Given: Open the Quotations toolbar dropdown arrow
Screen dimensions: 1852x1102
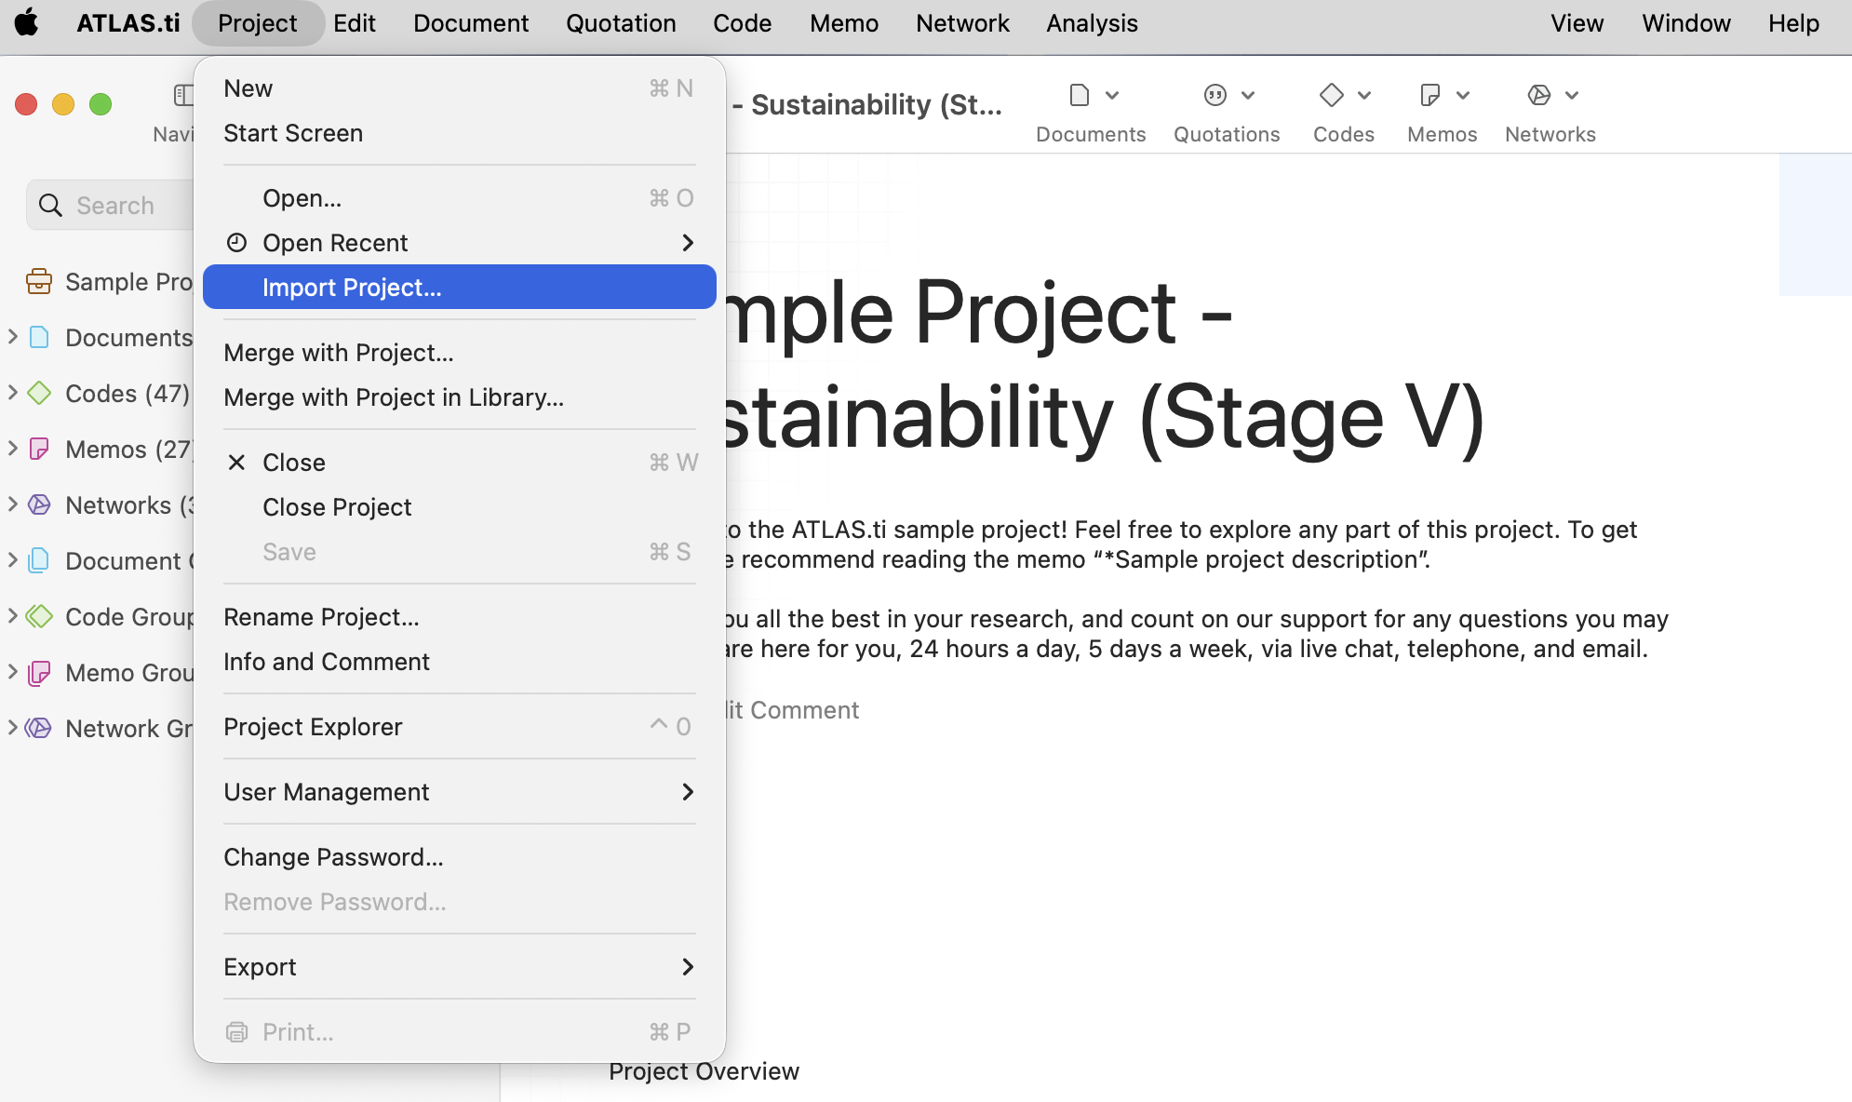Looking at the screenshot, I should tap(1249, 95).
